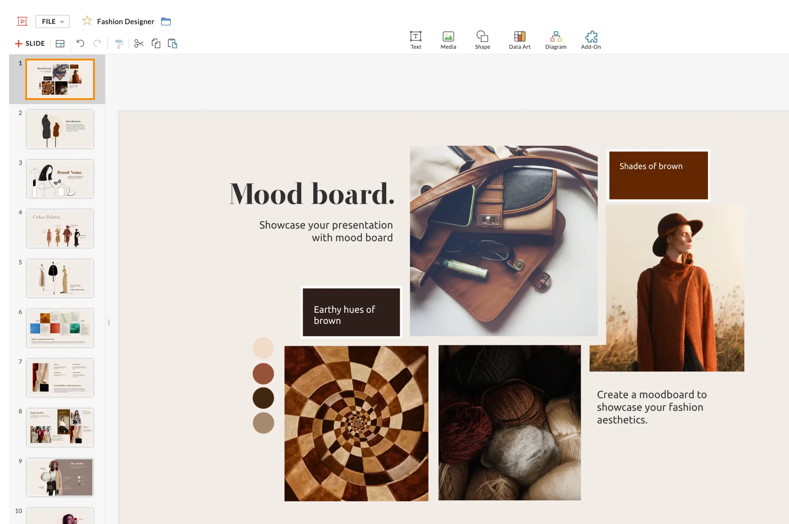Viewport: 789px width, 524px height.
Task: Open the Shape insert tool
Action: coord(482,40)
